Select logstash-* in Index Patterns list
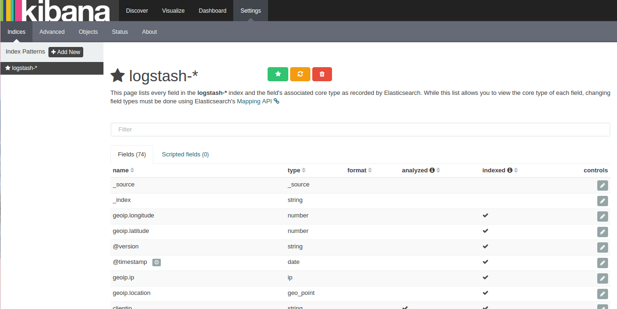This screenshot has height=309, width=617. (x=52, y=68)
